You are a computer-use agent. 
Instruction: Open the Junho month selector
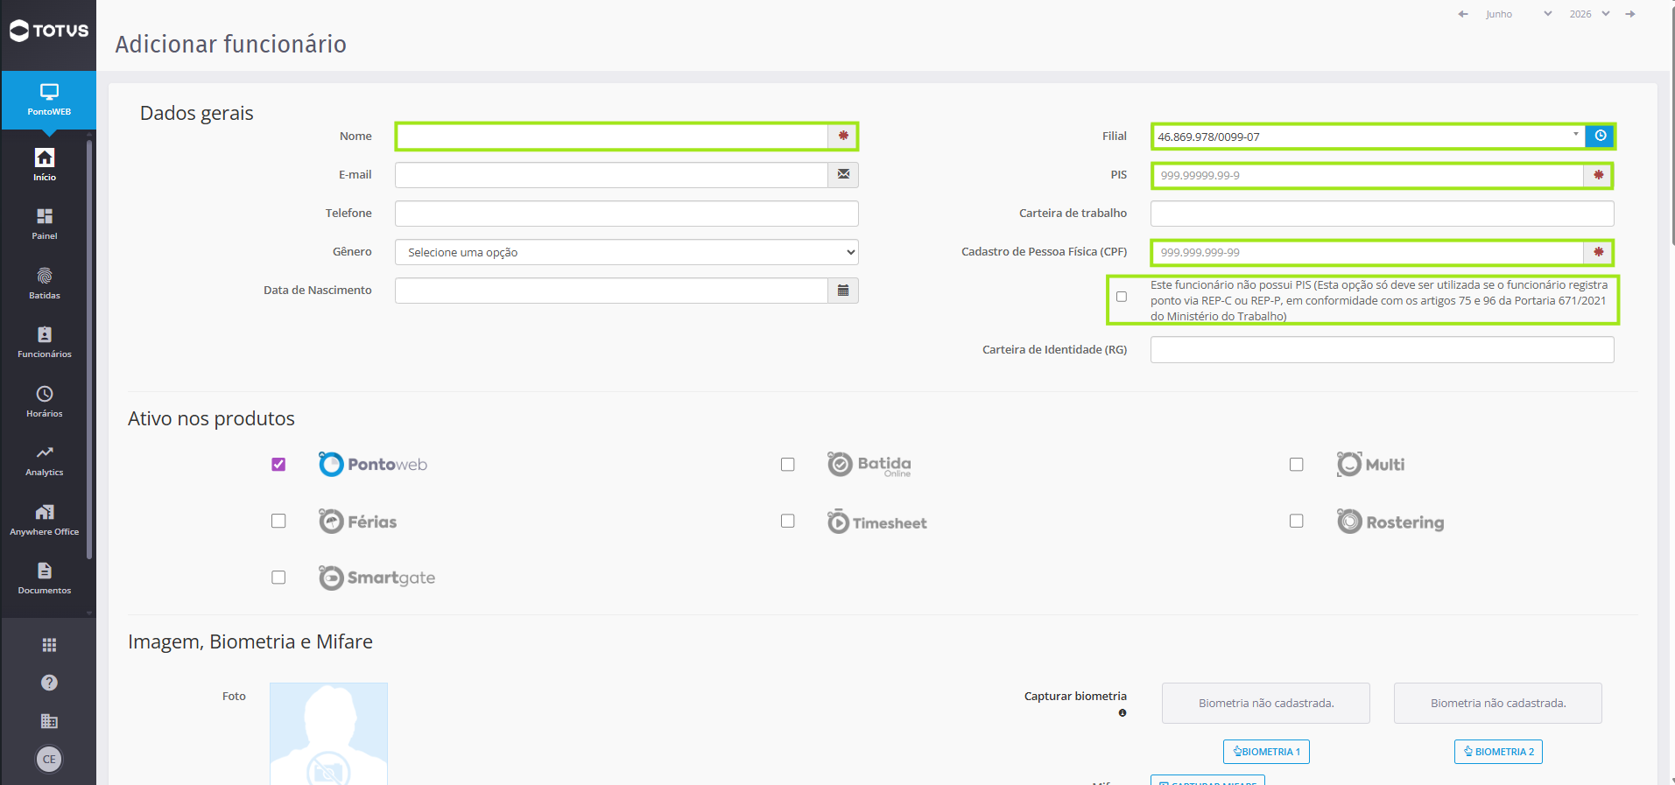point(1518,14)
